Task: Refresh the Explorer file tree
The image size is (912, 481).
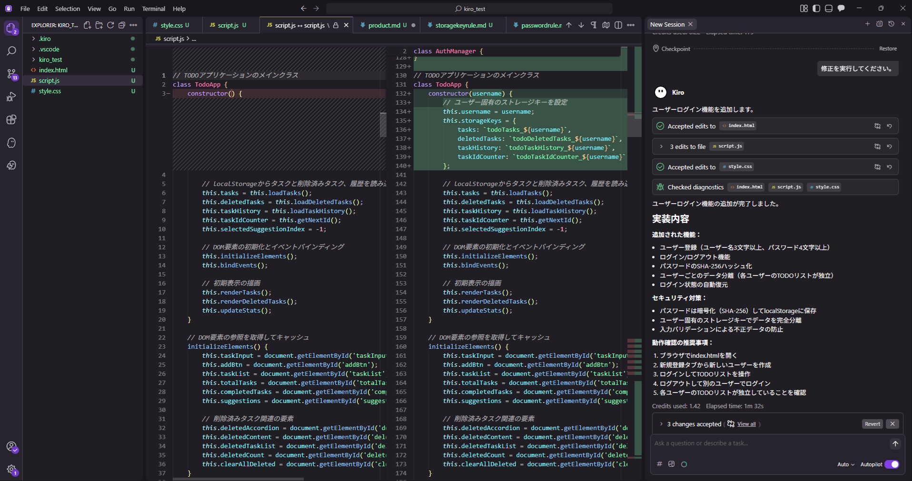Action: (110, 25)
